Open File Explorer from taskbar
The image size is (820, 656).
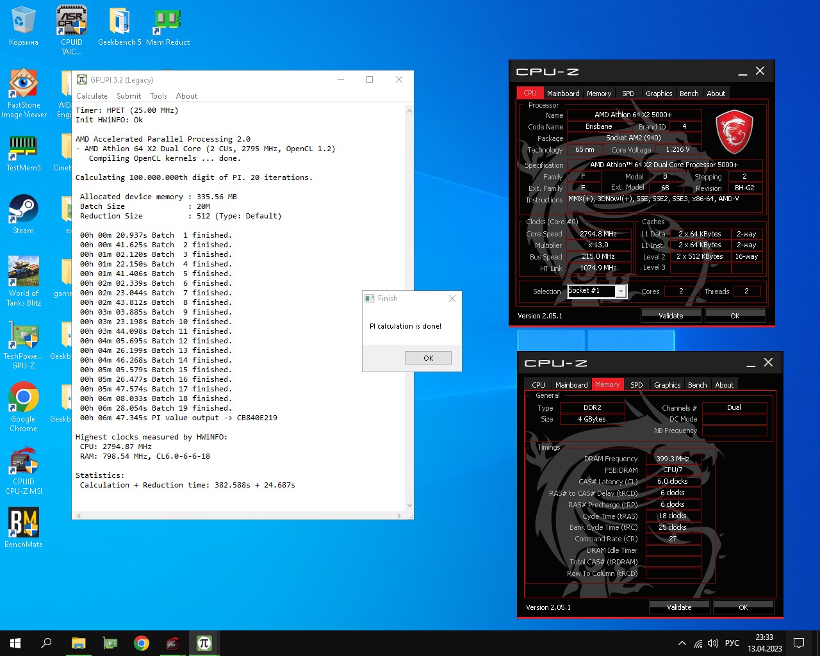pos(78,643)
